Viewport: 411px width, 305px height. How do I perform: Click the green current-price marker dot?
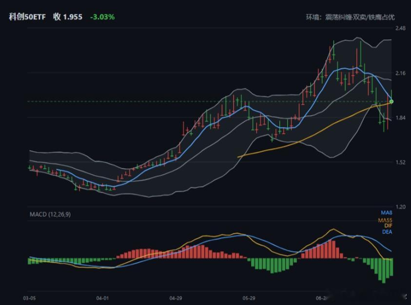click(391, 102)
